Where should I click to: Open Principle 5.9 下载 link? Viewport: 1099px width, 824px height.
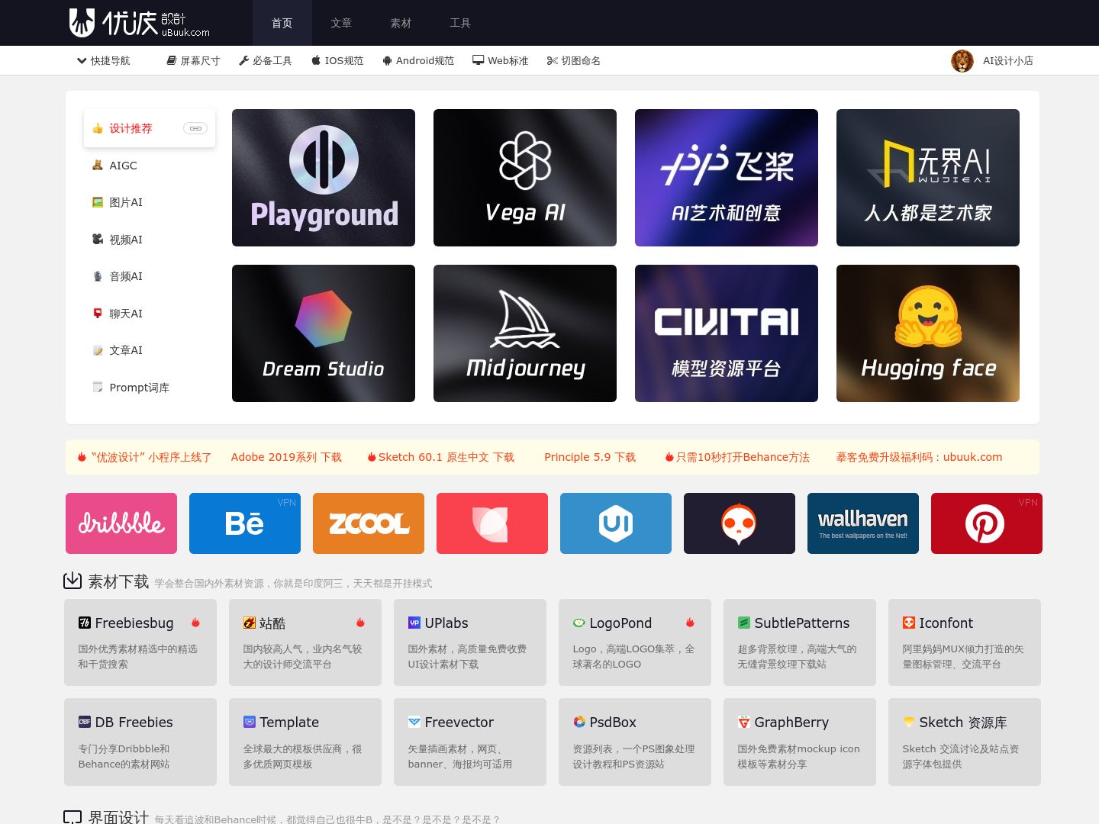coord(590,457)
